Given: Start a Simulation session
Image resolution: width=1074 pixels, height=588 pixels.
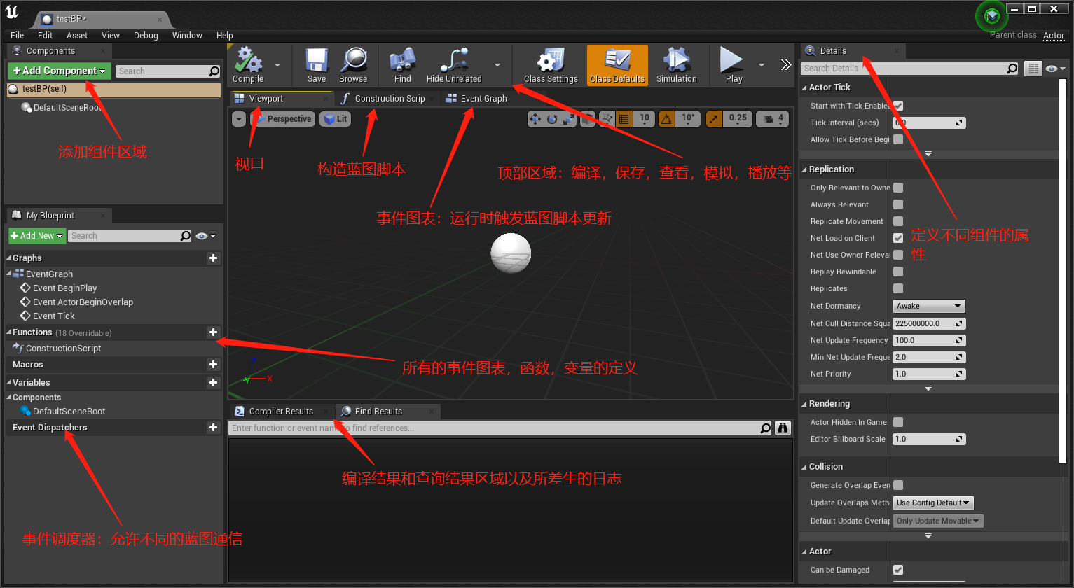Looking at the screenshot, I should tap(676, 64).
